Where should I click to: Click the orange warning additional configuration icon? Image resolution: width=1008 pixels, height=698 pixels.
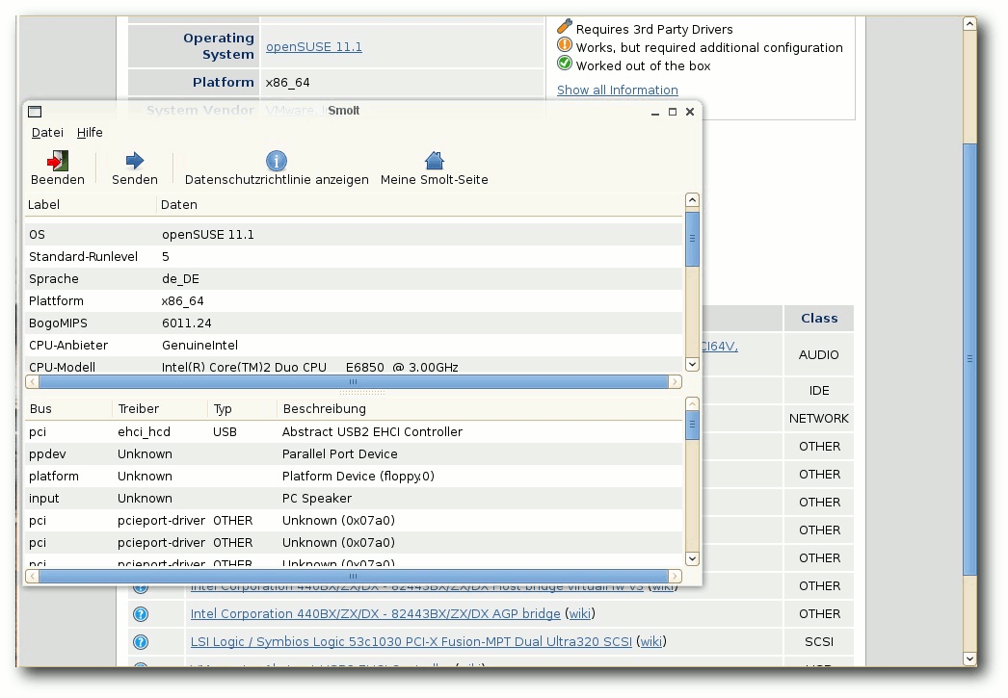[565, 45]
